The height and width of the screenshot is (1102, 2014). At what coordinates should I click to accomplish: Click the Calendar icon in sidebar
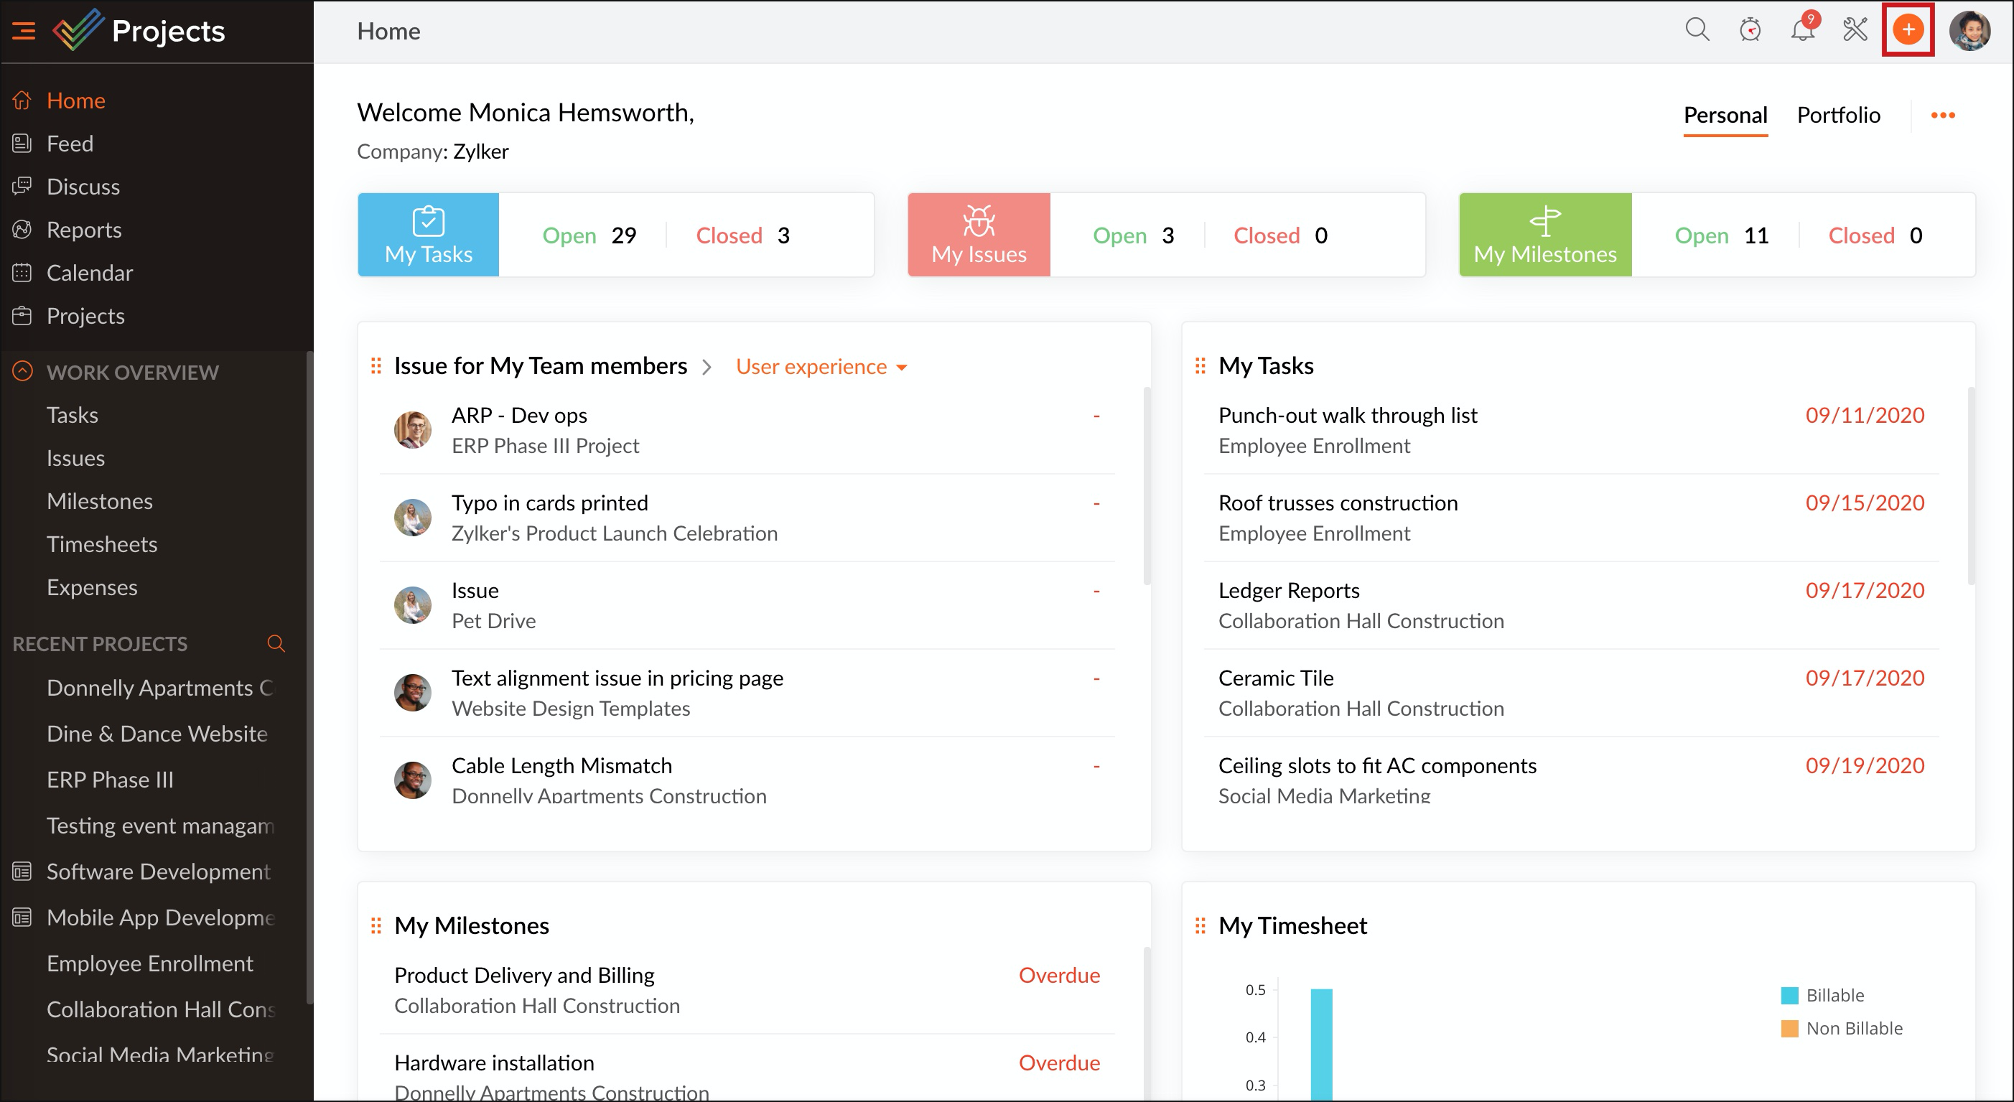(x=22, y=272)
